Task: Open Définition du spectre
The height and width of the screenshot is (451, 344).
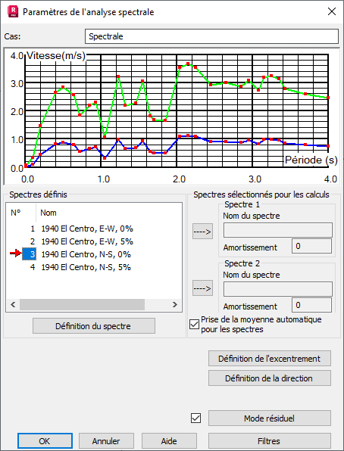Action: 94,326
